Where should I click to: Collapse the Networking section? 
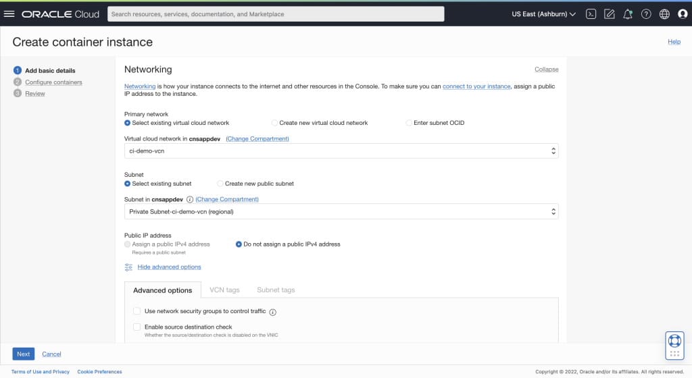pos(546,70)
